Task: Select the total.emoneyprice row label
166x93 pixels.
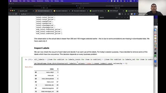Action: [x=48, y=88]
